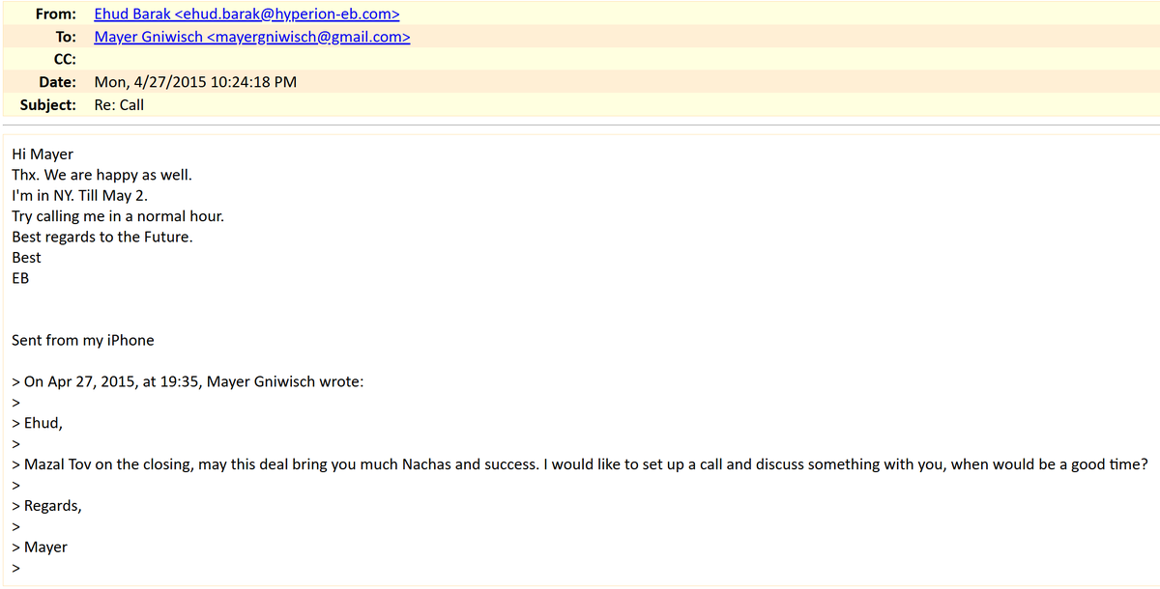
Task: Click the line "I'm in NY. Till May 2."
Action: 80,195
